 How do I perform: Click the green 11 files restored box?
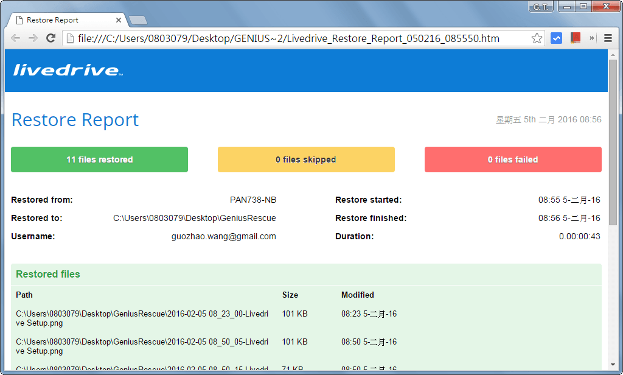click(x=99, y=159)
